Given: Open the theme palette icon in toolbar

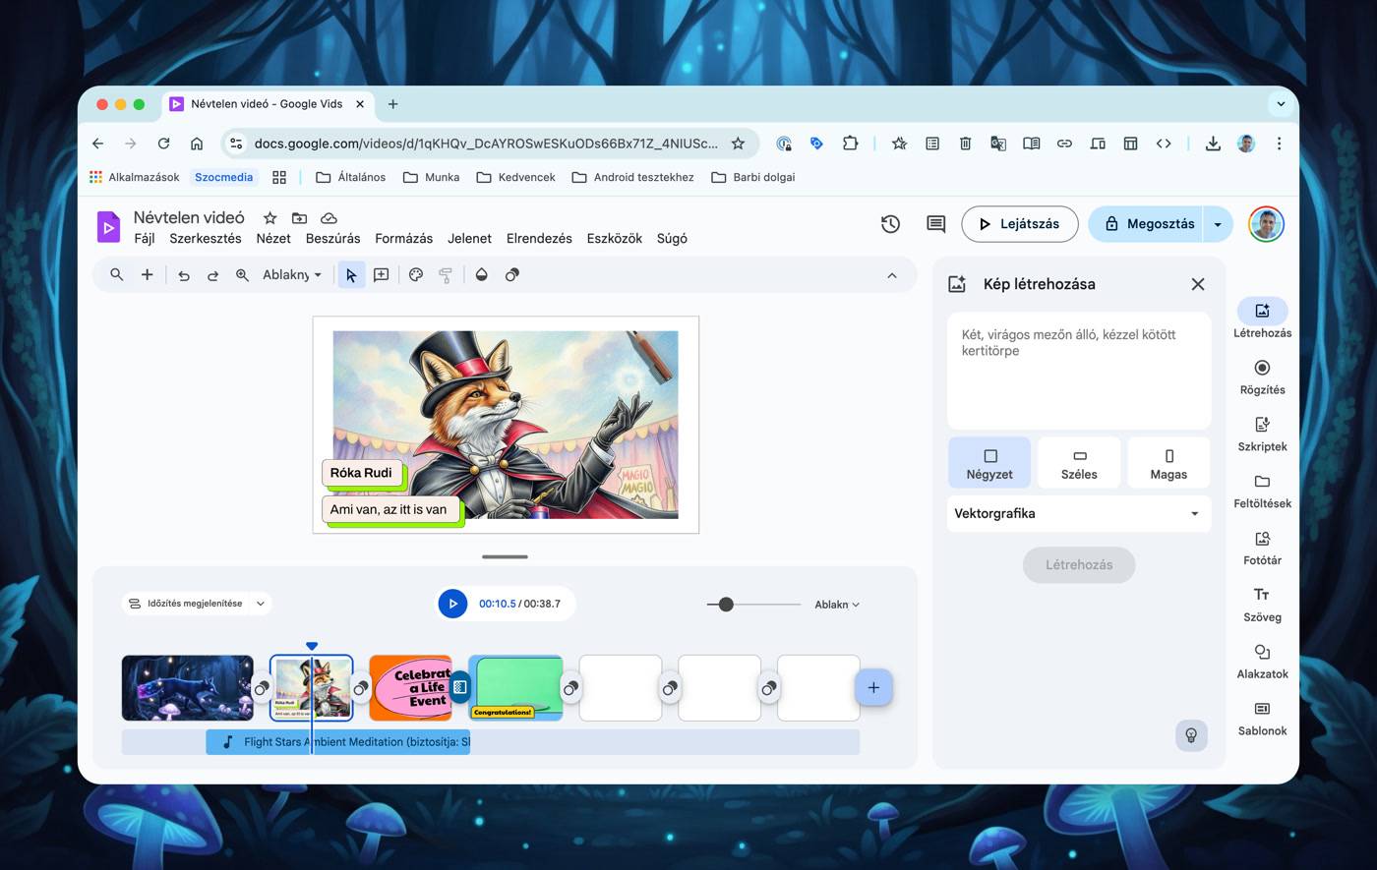Looking at the screenshot, I should 416,275.
